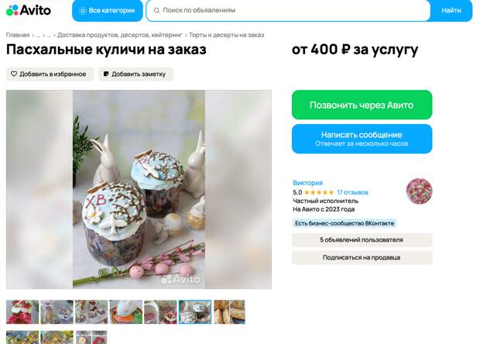480x344 pixels.
Task: Open seller Виктория's round avatar
Action: coord(419,191)
